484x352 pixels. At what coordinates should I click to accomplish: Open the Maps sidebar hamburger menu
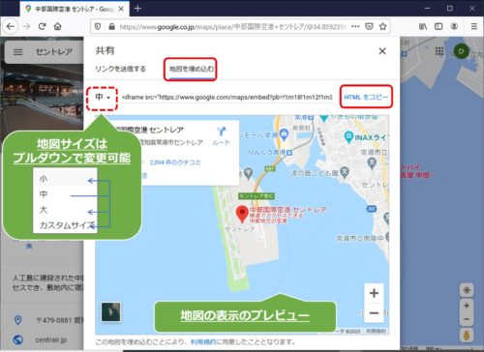point(18,51)
